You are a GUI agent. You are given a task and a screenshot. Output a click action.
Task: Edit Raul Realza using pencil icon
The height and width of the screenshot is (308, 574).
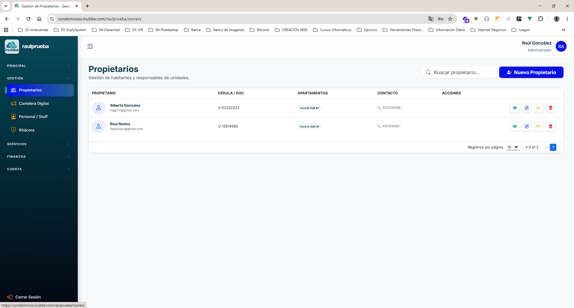526,126
